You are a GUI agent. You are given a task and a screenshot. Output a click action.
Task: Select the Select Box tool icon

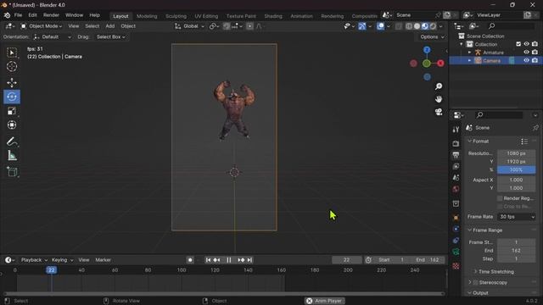pos(12,53)
